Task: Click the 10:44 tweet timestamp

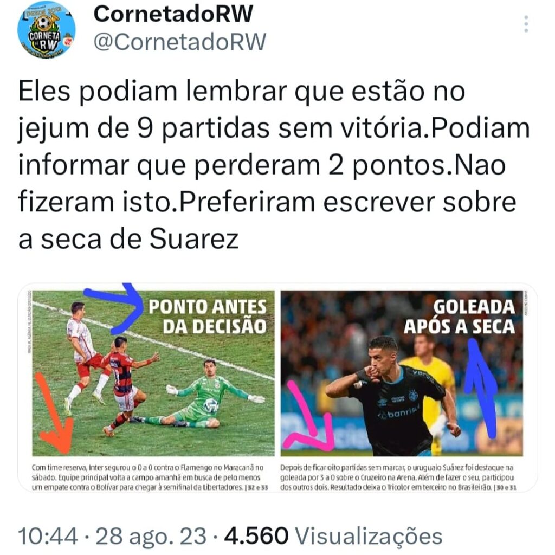Action: pos(48,536)
